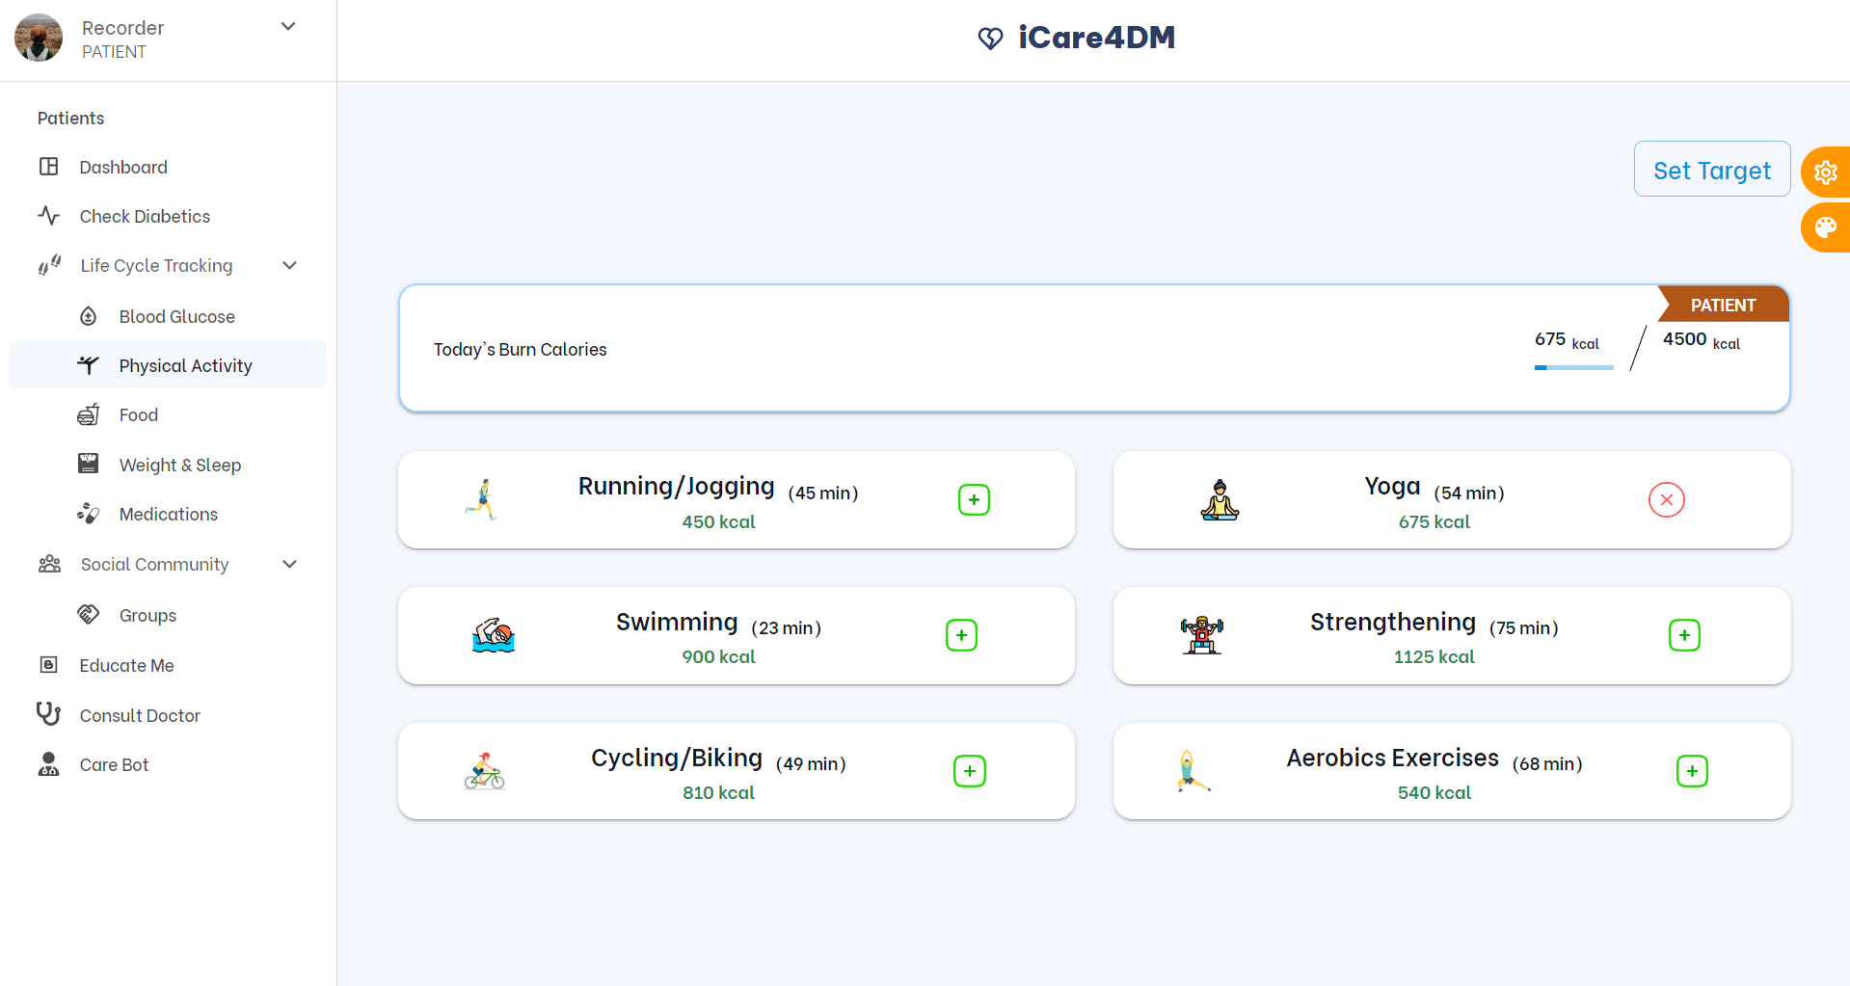
Task: Collapse the Life Cycle Tracking section
Action: pyautogui.click(x=289, y=265)
